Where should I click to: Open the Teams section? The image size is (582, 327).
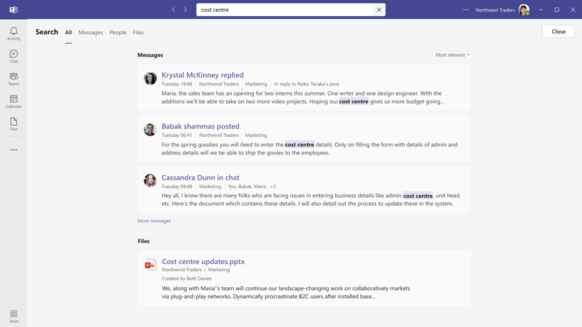click(14, 79)
